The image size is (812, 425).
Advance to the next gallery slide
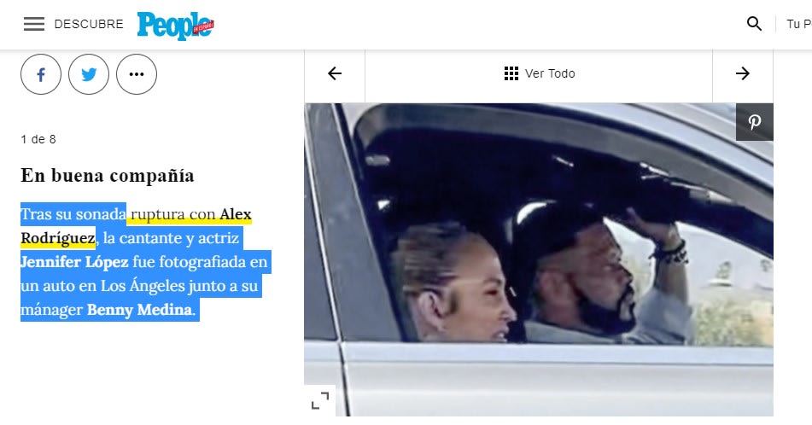click(743, 73)
